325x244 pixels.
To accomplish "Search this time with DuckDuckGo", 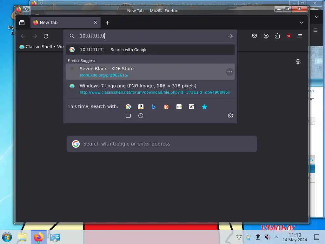I will (166, 107).
